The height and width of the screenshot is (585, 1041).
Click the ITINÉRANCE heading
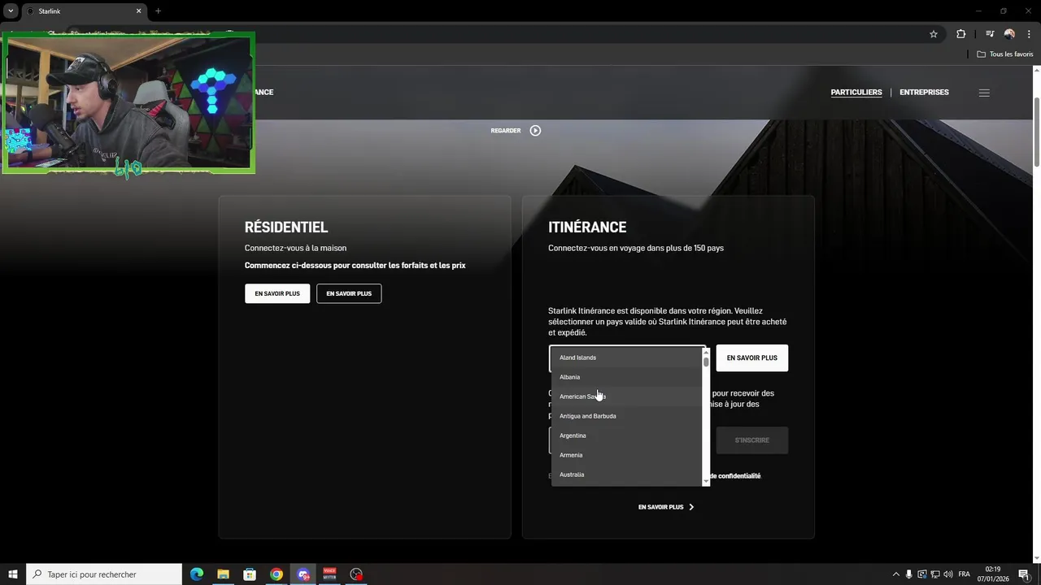click(587, 227)
